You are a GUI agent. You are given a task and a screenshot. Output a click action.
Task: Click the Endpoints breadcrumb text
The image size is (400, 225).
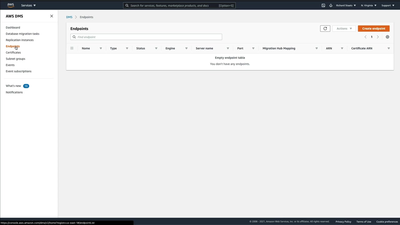tap(87, 17)
